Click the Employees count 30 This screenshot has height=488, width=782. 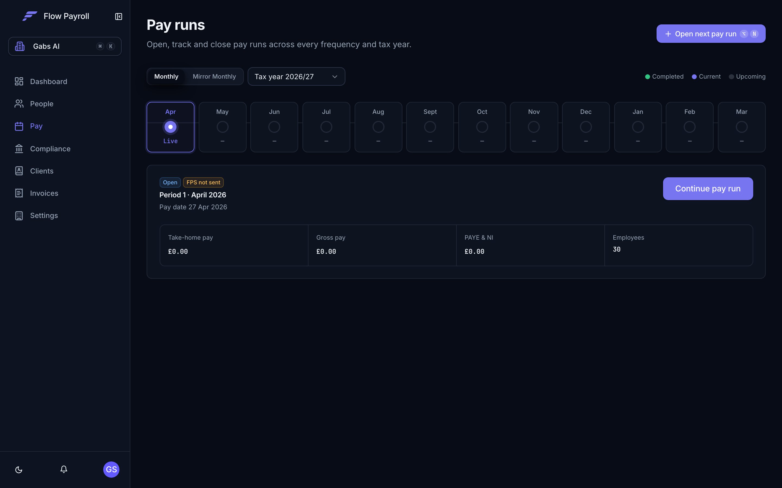[617, 249]
